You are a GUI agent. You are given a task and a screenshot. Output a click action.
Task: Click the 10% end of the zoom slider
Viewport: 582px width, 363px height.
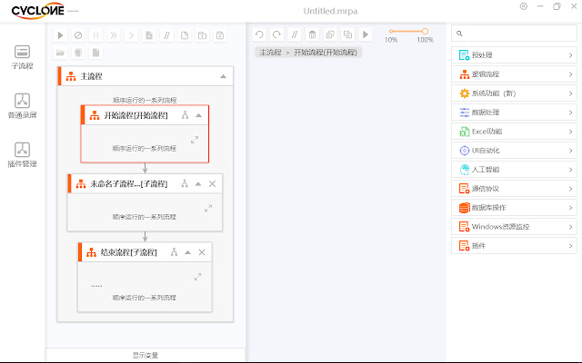[391, 32]
